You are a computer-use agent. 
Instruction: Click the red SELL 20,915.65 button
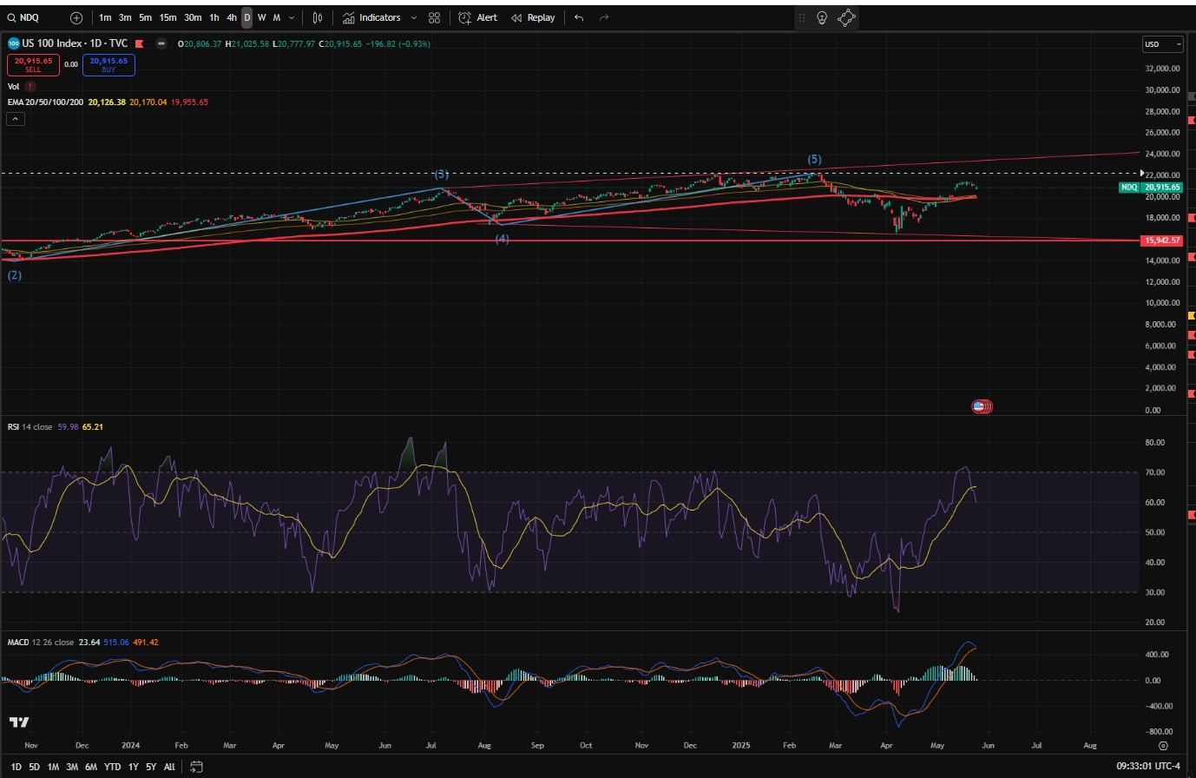pyautogui.click(x=33, y=64)
